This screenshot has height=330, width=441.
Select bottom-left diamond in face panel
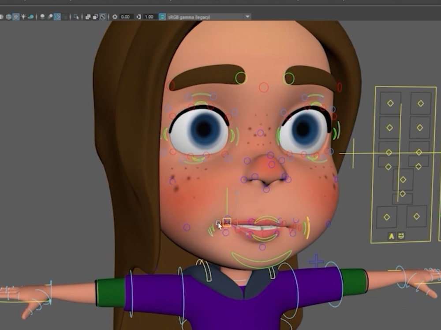[387, 217]
